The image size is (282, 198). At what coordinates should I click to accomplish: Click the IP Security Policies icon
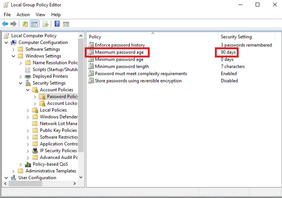tap(35, 151)
